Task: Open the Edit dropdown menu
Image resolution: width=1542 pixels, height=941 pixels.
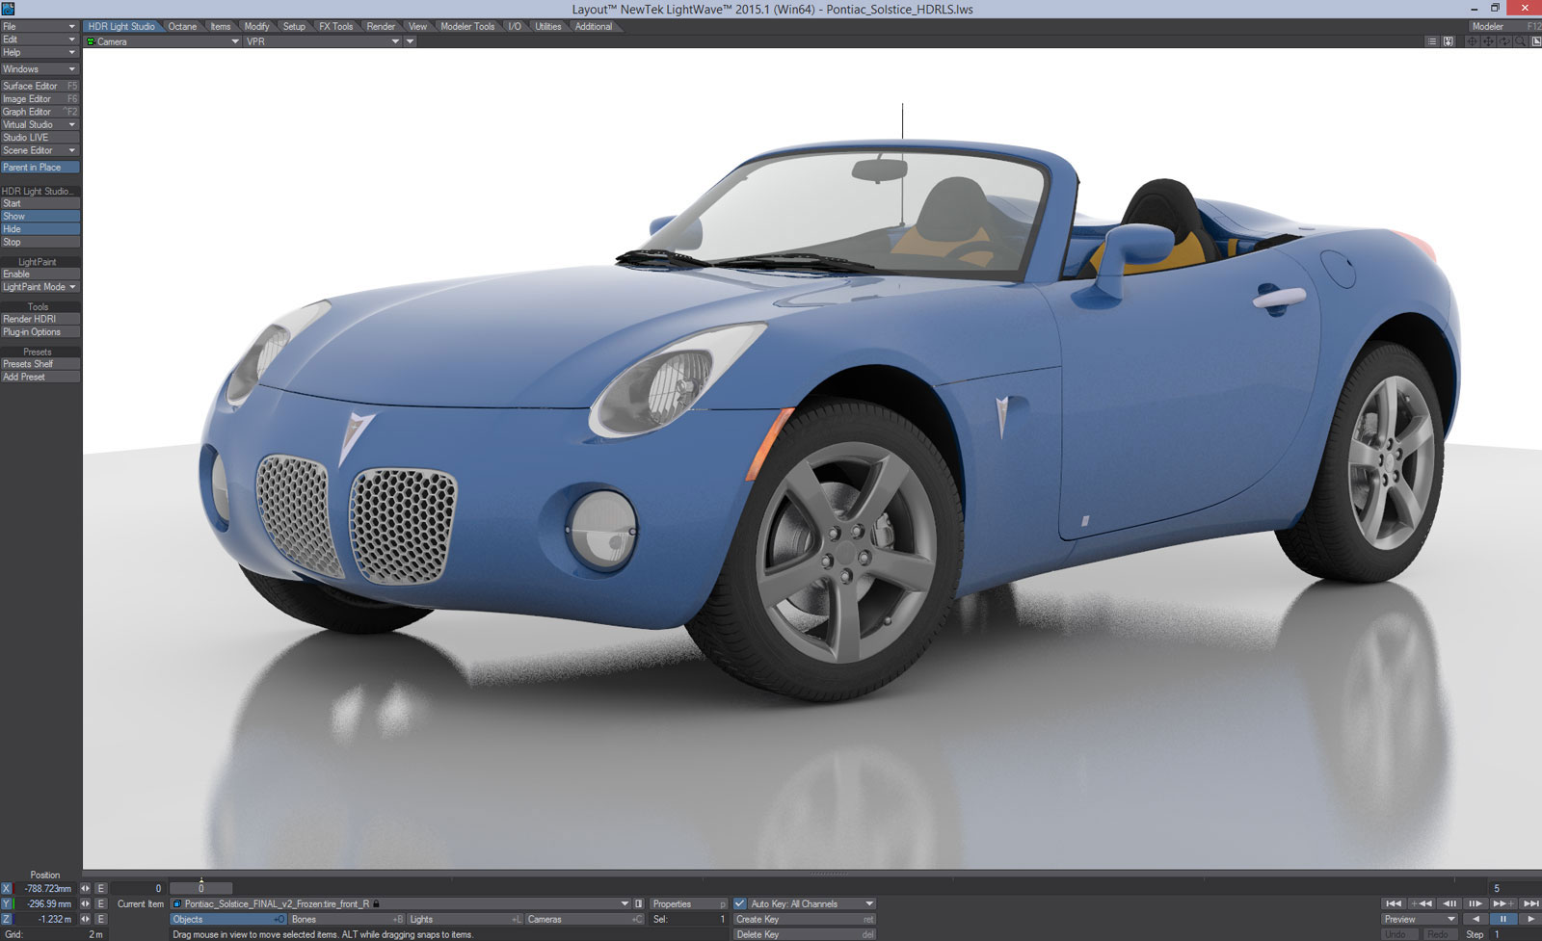Action: coord(40,39)
